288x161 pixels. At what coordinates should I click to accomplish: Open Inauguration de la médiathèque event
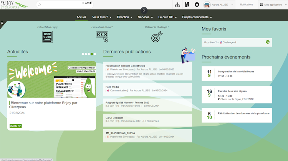tap(236, 72)
